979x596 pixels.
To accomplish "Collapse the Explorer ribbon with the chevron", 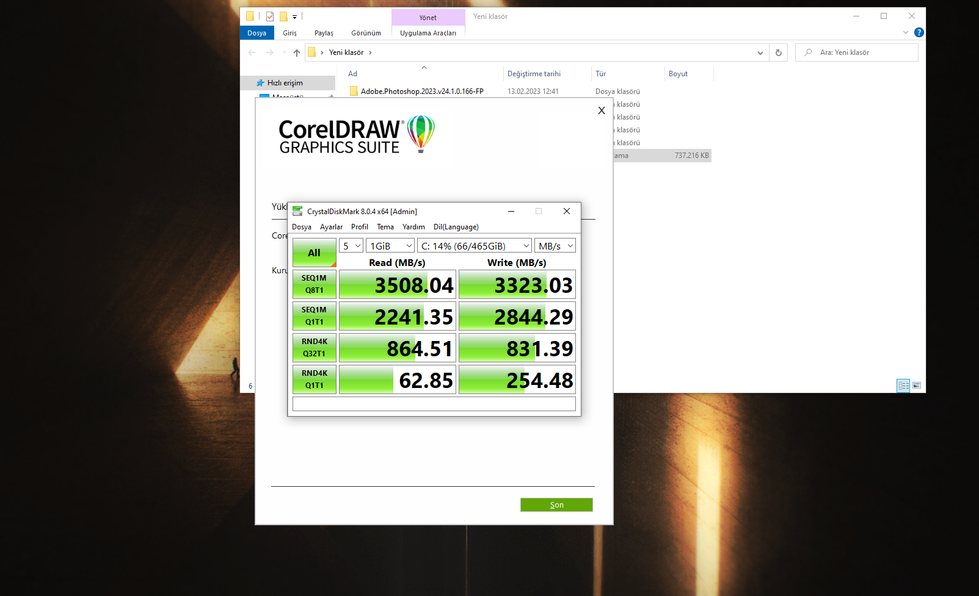I will point(906,32).
